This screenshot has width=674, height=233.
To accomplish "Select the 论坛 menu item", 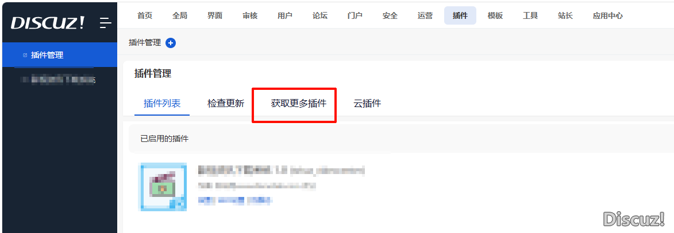I will (x=320, y=16).
